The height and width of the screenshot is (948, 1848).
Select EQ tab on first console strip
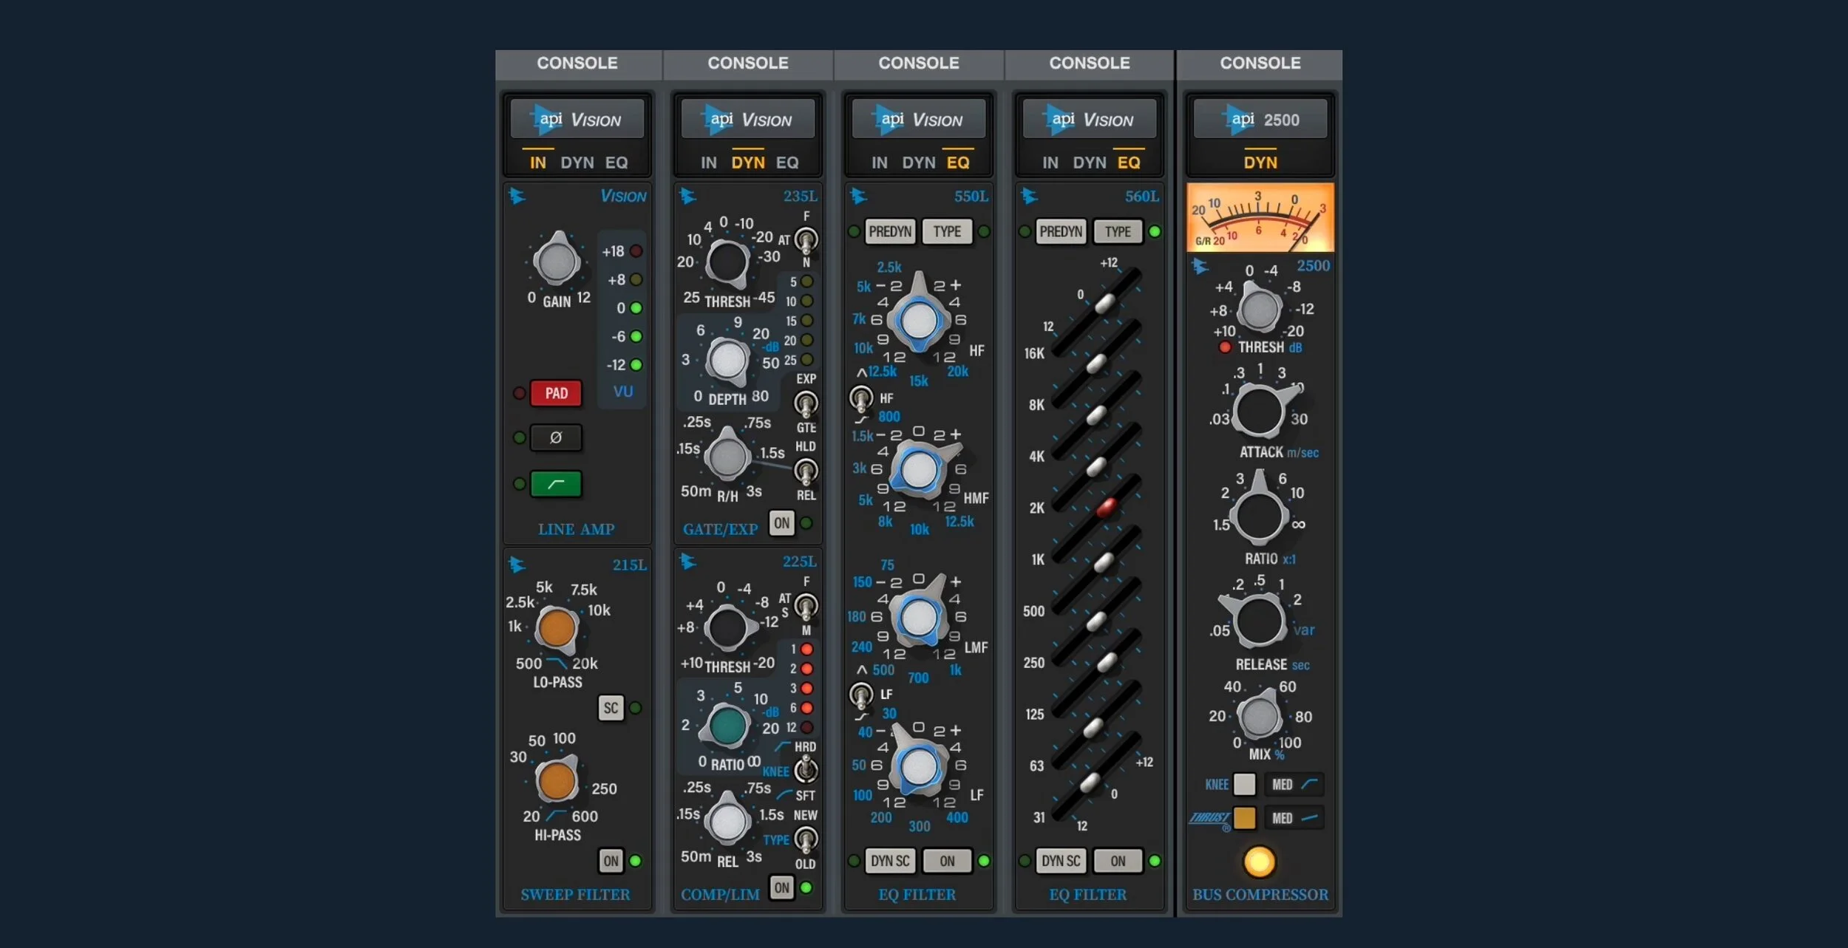click(616, 163)
